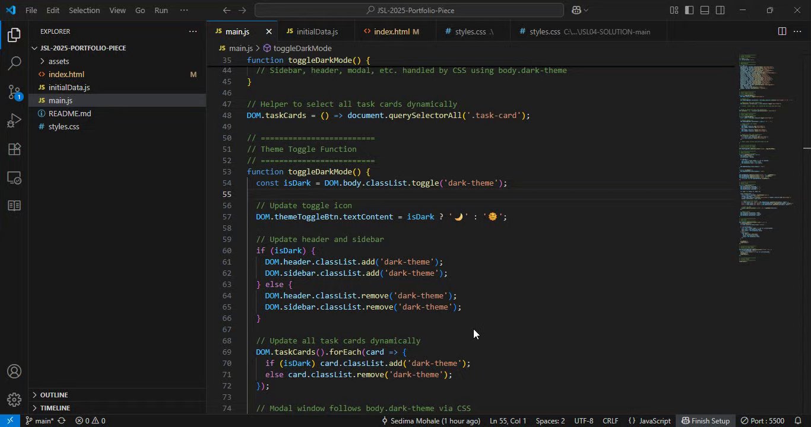Expand the assets folder
The image size is (811, 427).
point(58,61)
